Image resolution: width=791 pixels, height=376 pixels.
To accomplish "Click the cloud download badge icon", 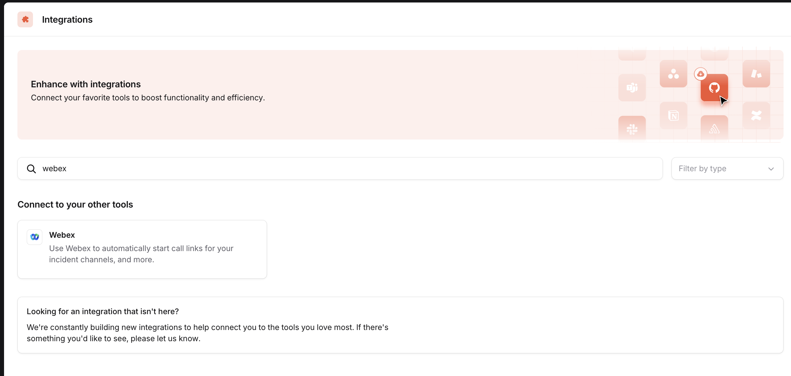I will 700,74.
